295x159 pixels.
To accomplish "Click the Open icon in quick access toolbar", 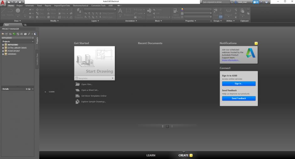I will click(x=13, y=2).
